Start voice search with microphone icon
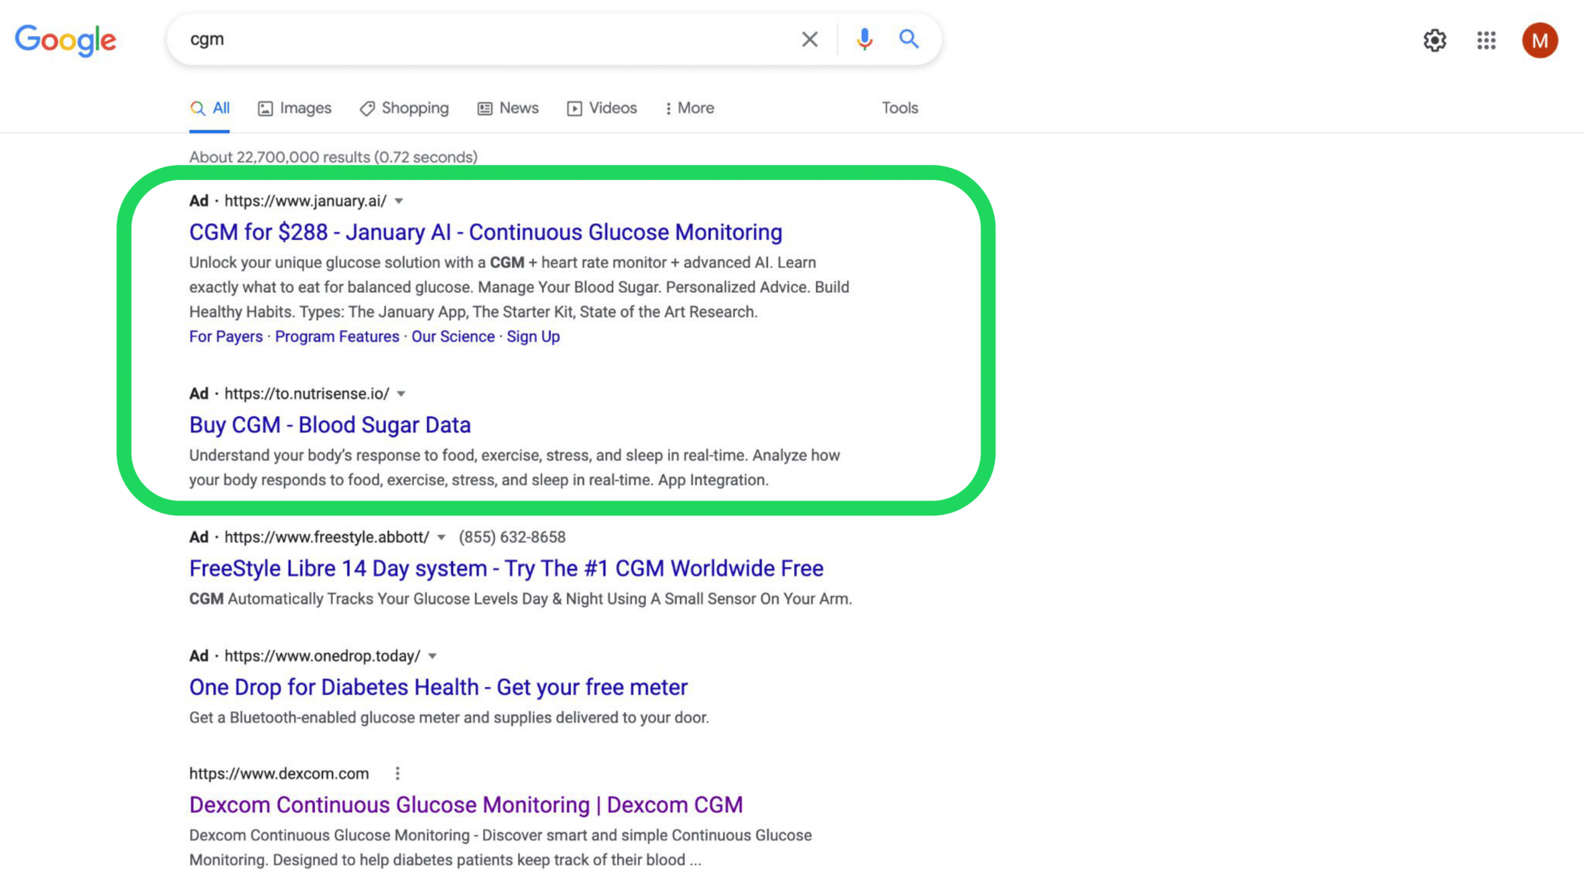 point(864,39)
